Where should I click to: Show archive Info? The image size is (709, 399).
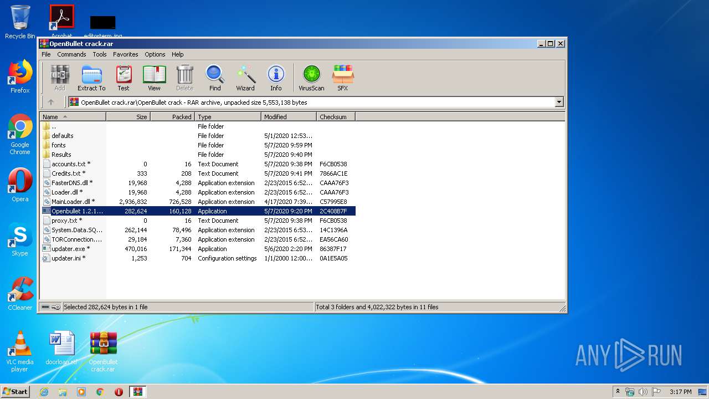pyautogui.click(x=276, y=78)
